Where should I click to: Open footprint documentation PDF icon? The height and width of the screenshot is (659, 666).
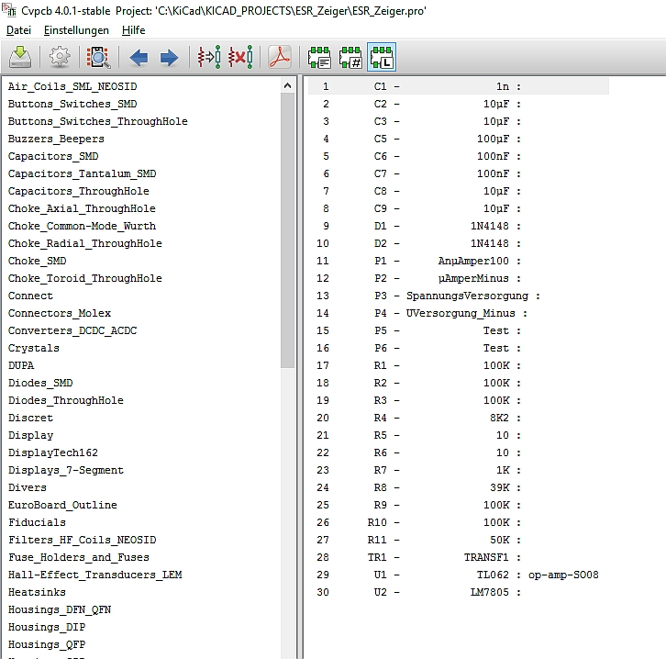pyautogui.click(x=280, y=57)
